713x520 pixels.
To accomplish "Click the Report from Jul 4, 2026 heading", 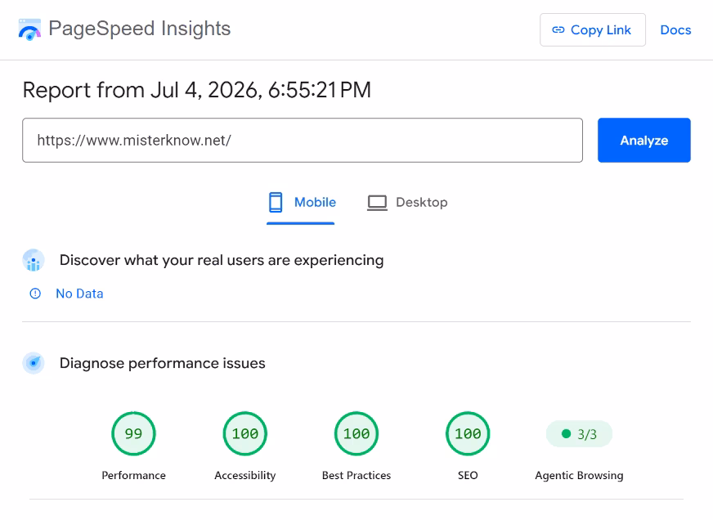I will point(197,90).
